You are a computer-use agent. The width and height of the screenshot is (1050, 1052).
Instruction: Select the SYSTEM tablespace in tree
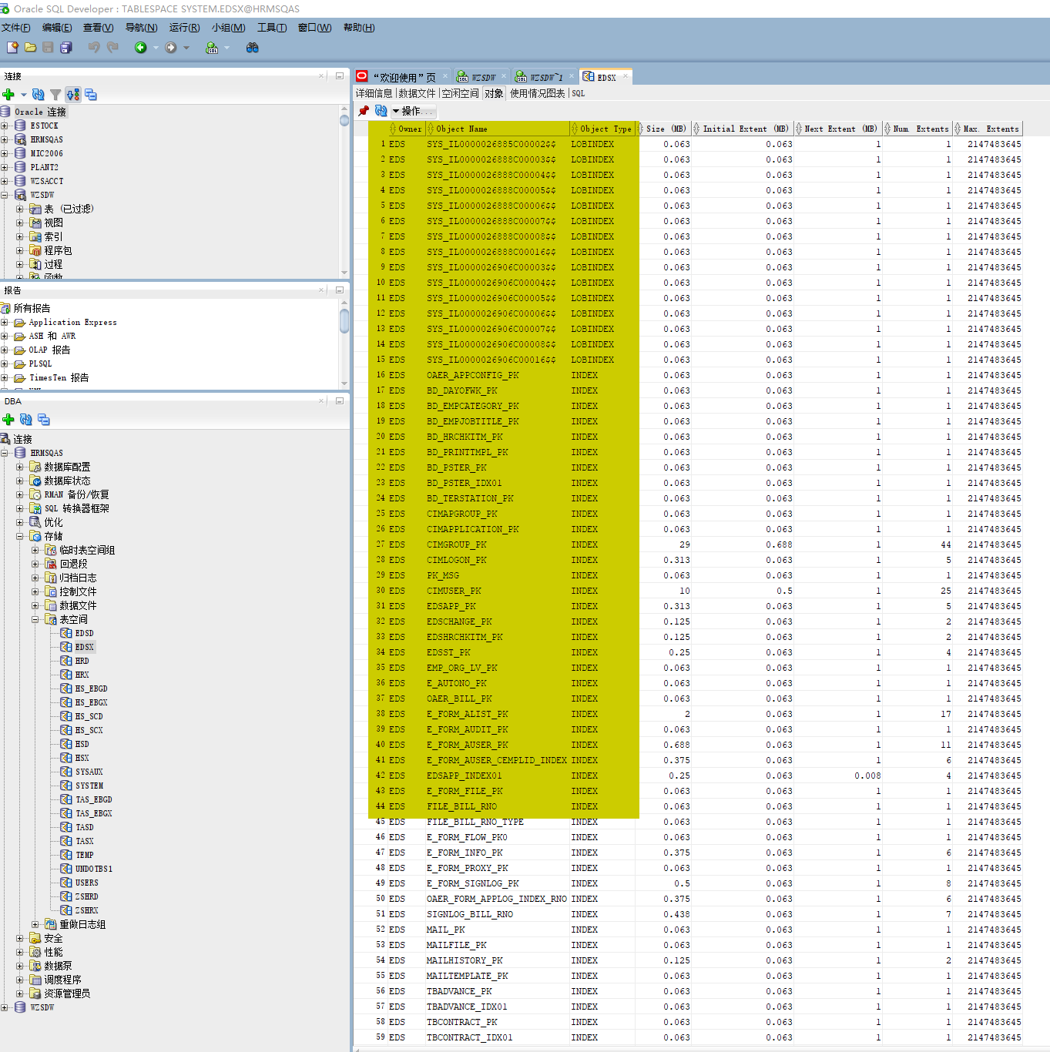[x=89, y=786]
